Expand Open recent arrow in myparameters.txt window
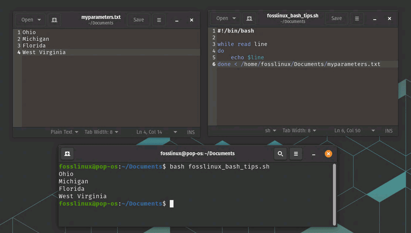This screenshot has height=233, width=411. coord(39,20)
